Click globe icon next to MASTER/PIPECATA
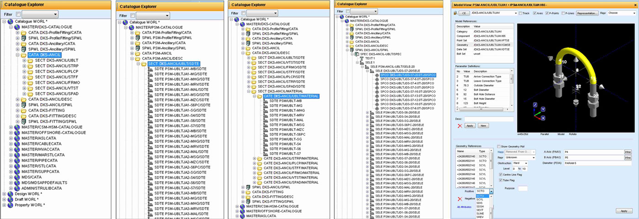The width and height of the screenshot is (639, 219). [x=17, y=161]
